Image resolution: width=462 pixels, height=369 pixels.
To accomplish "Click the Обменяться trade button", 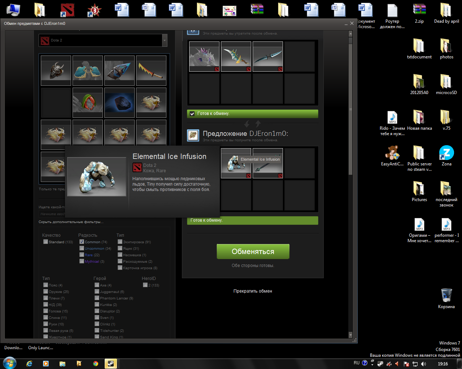I will [x=253, y=252].
